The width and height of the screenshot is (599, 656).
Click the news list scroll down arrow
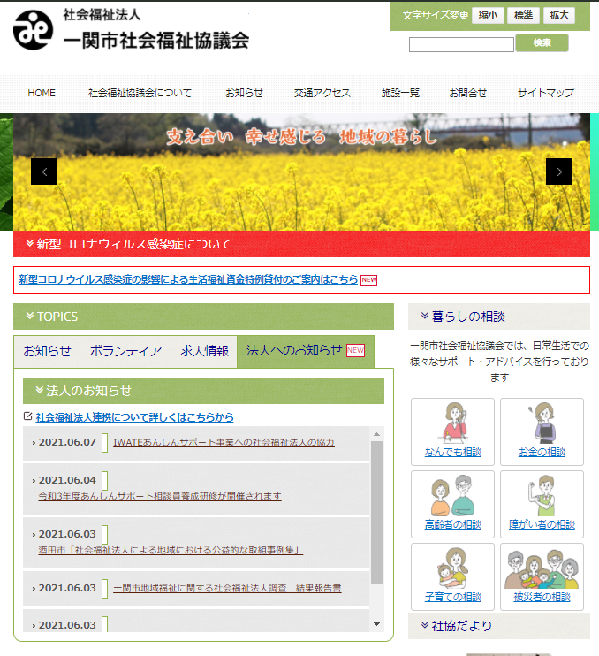(x=376, y=624)
